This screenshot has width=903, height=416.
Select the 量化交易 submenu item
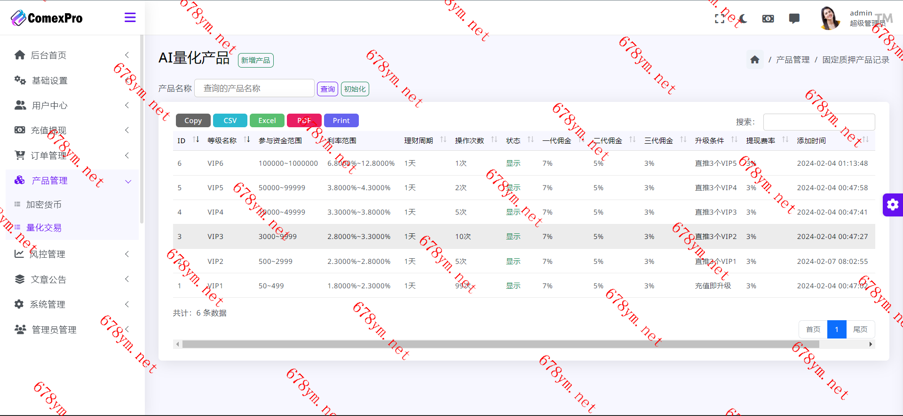click(44, 228)
